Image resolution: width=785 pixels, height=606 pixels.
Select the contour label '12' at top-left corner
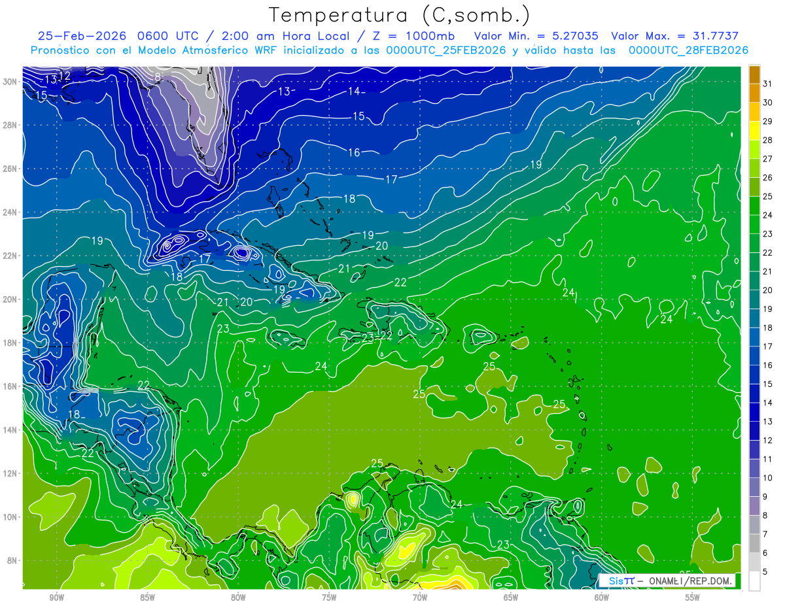coord(64,76)
